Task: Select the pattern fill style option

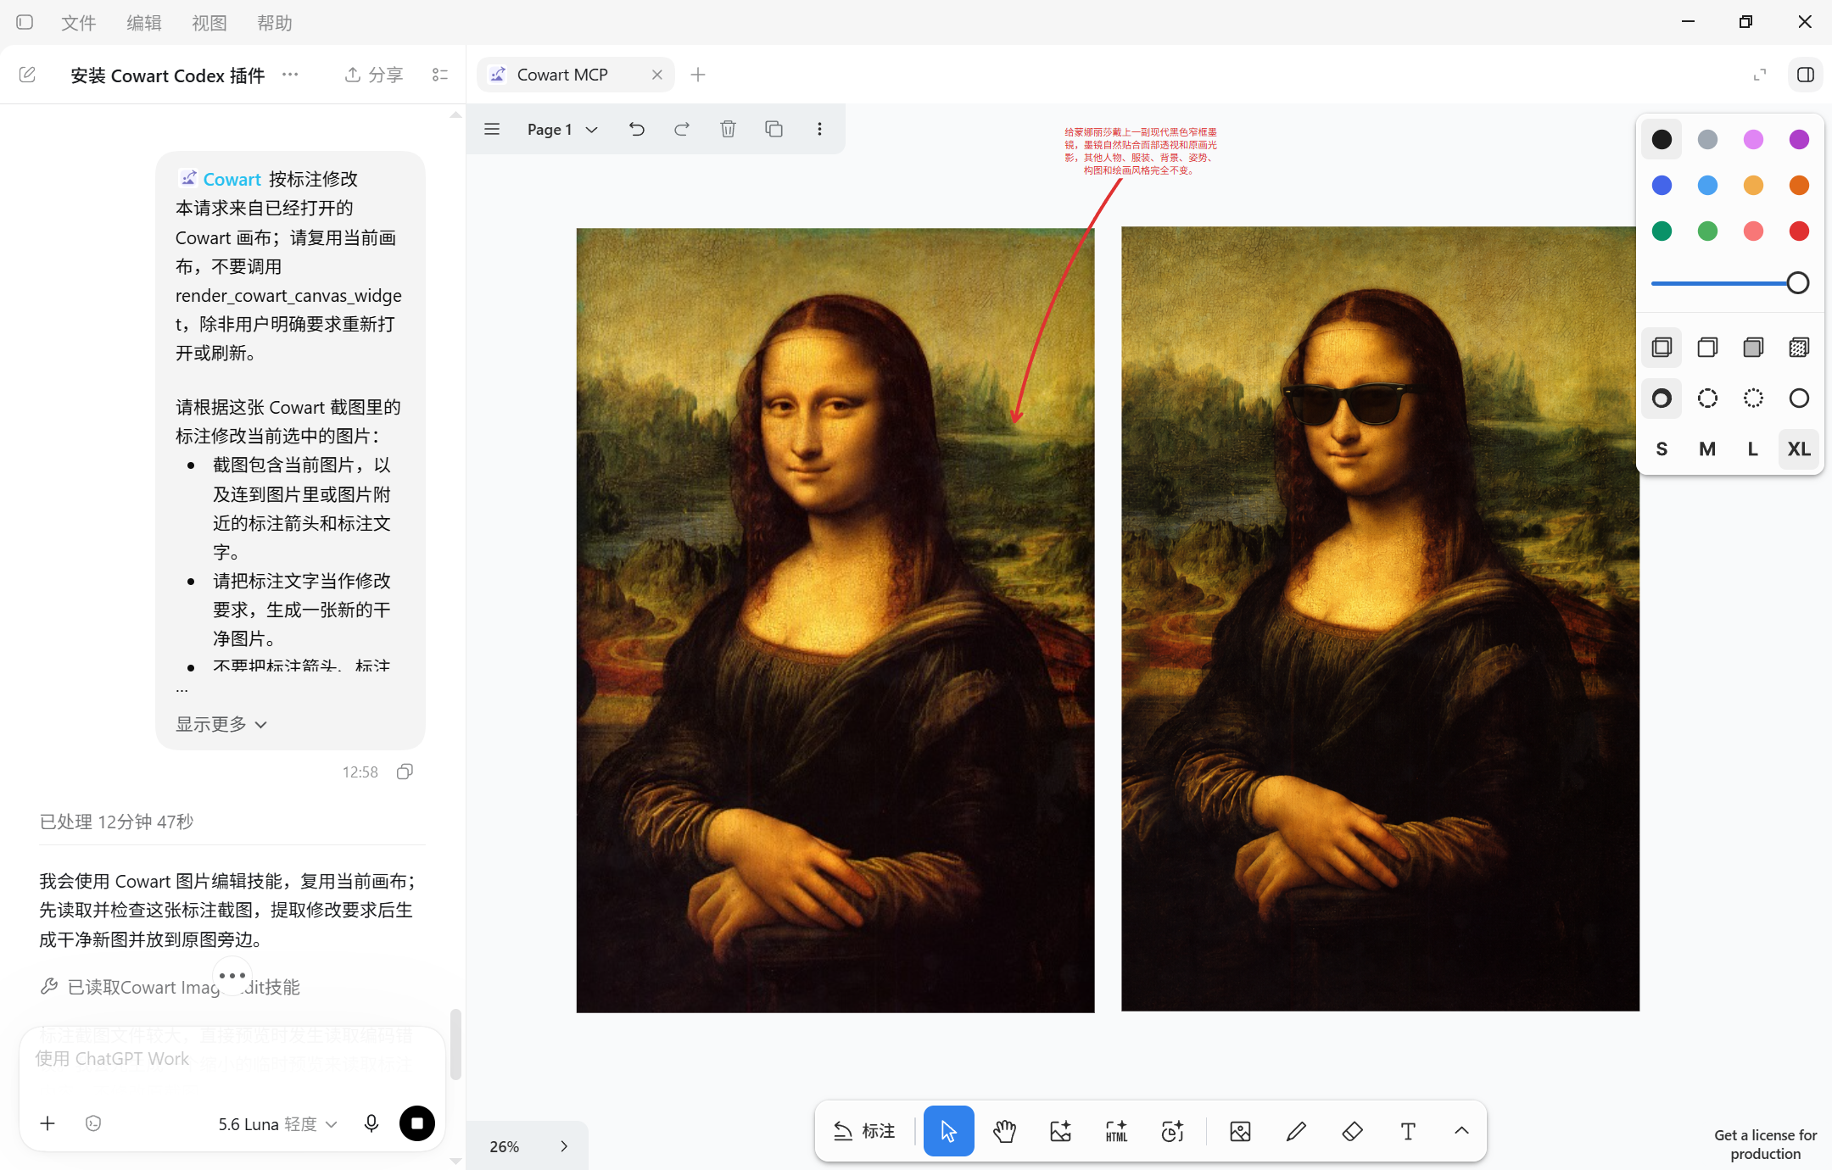Action: point(1799,348)
